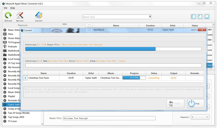Screen dimensions: 217x128
Task: Select the Taylor Swift playlist
Action: (11, 105)
